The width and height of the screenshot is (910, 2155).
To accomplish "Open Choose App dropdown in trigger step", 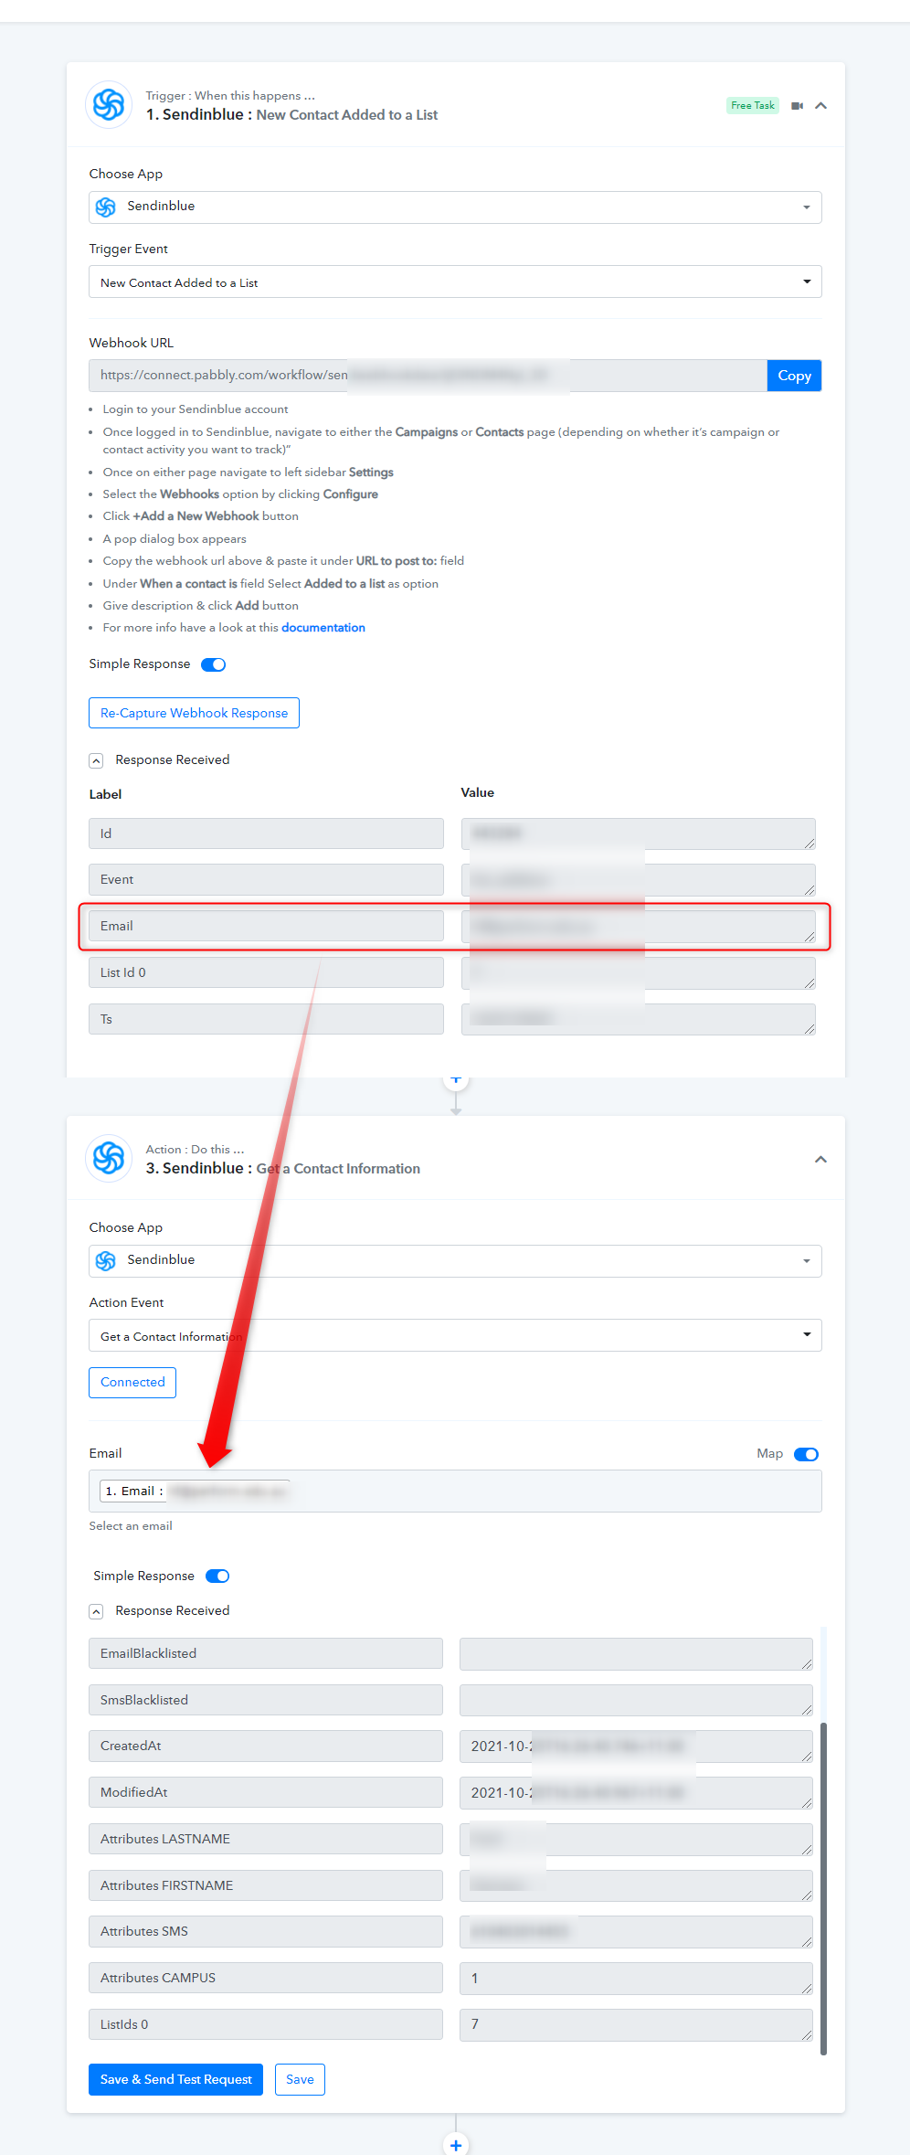I will click(455, 207).
